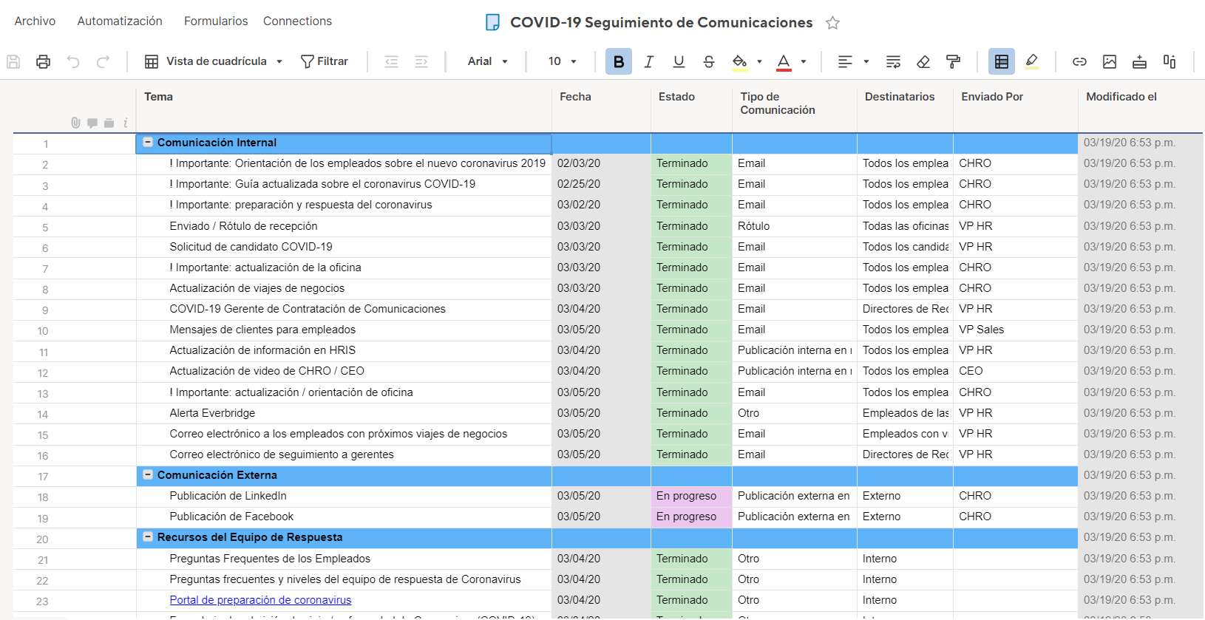This screenshot has width=1205, height=620.
Task: Click the Rótulo communication type cell
Action: click(x=794, y=226)
